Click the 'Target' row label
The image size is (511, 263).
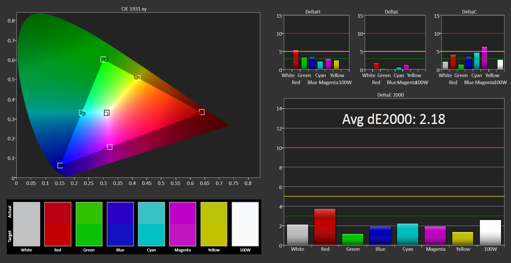pyautogui.click(x=10, y=236)
